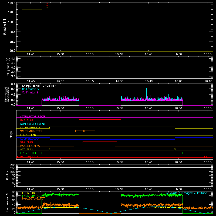Click the GAP_FLAG label
Viewport: 216px width, 216px height.
click(26, 120)
